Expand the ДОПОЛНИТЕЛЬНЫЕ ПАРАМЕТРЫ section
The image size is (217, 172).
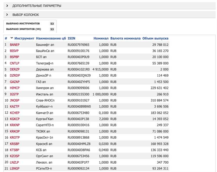coord(36,6)
